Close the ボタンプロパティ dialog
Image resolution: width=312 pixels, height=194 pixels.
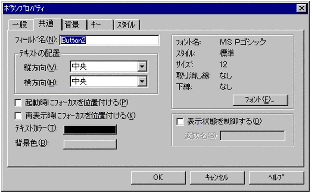pyautogui.click(x=302, y=8)
